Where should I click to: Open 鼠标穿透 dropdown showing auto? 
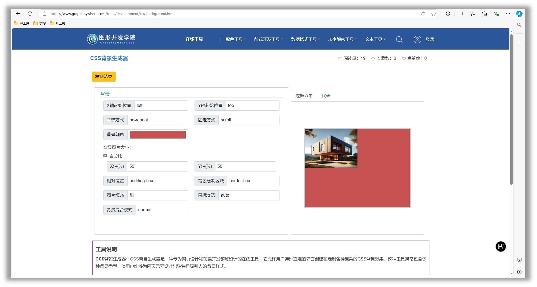249,195
